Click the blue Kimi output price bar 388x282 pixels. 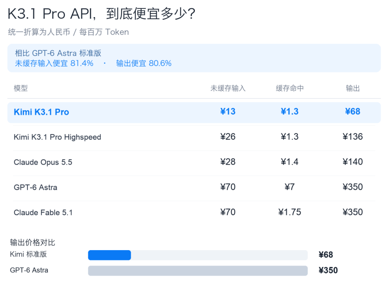click(x=109, y=255)
